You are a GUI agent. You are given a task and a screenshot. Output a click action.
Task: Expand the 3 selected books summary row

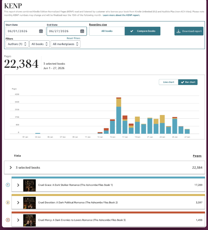[104, 168]
